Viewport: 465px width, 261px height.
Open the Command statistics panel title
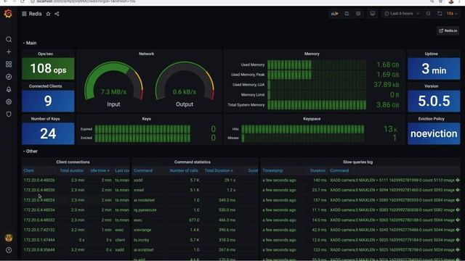[x=193, y=162]
